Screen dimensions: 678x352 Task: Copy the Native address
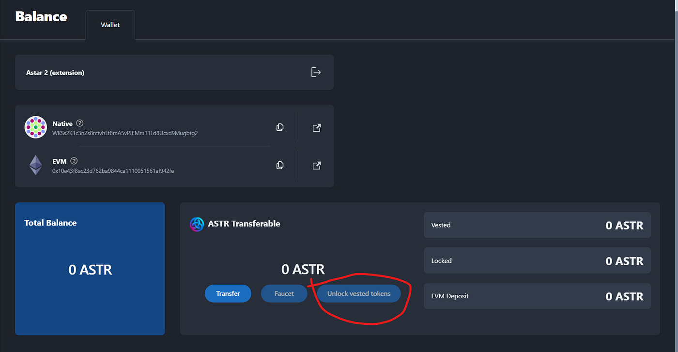coord(279,127)
